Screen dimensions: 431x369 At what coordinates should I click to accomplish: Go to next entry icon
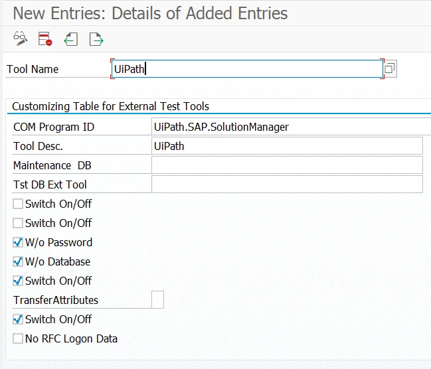coord(96,39)
